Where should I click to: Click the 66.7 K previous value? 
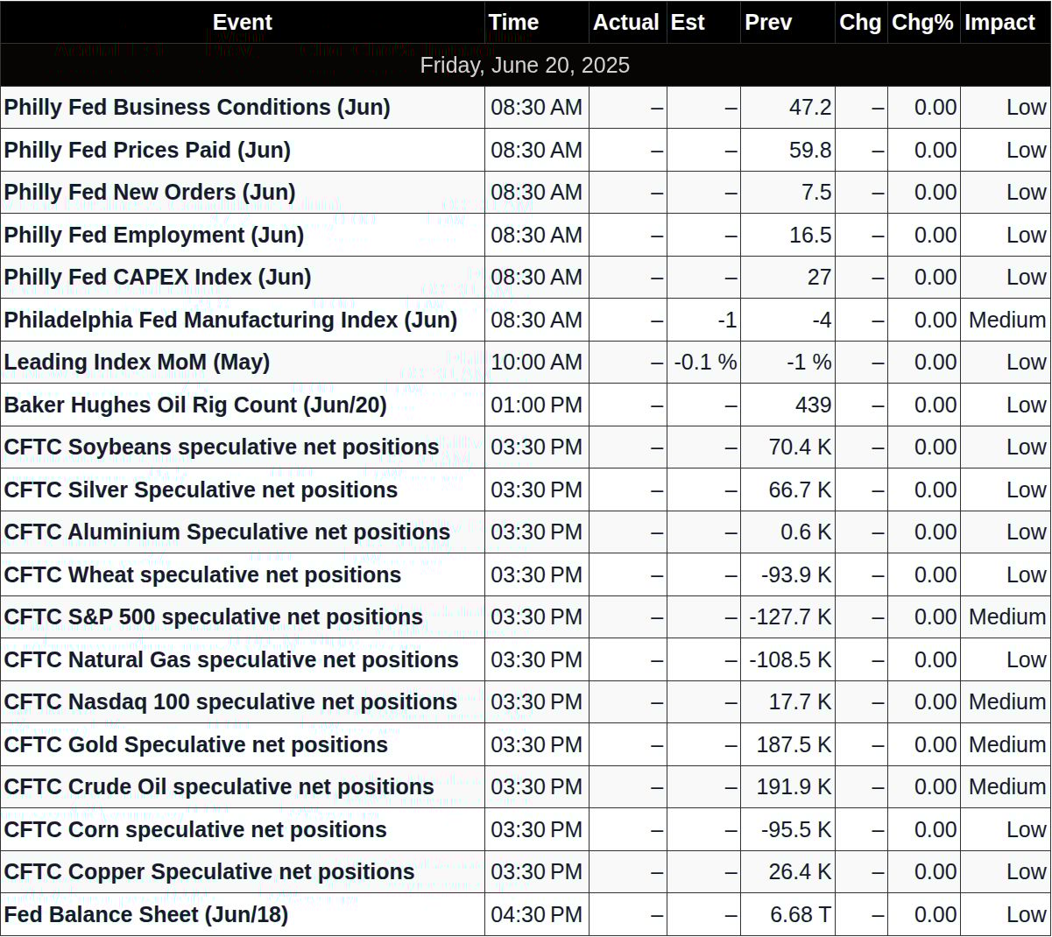coord(801,490)
